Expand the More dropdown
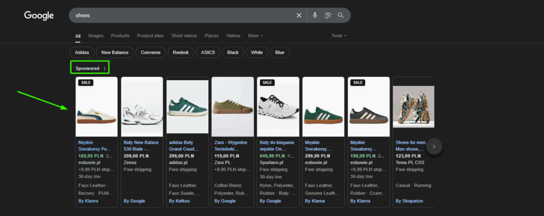The image size is (544, 216). (x=256, y=36)
